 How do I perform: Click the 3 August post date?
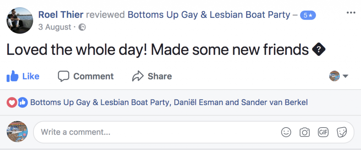(55, 27)
